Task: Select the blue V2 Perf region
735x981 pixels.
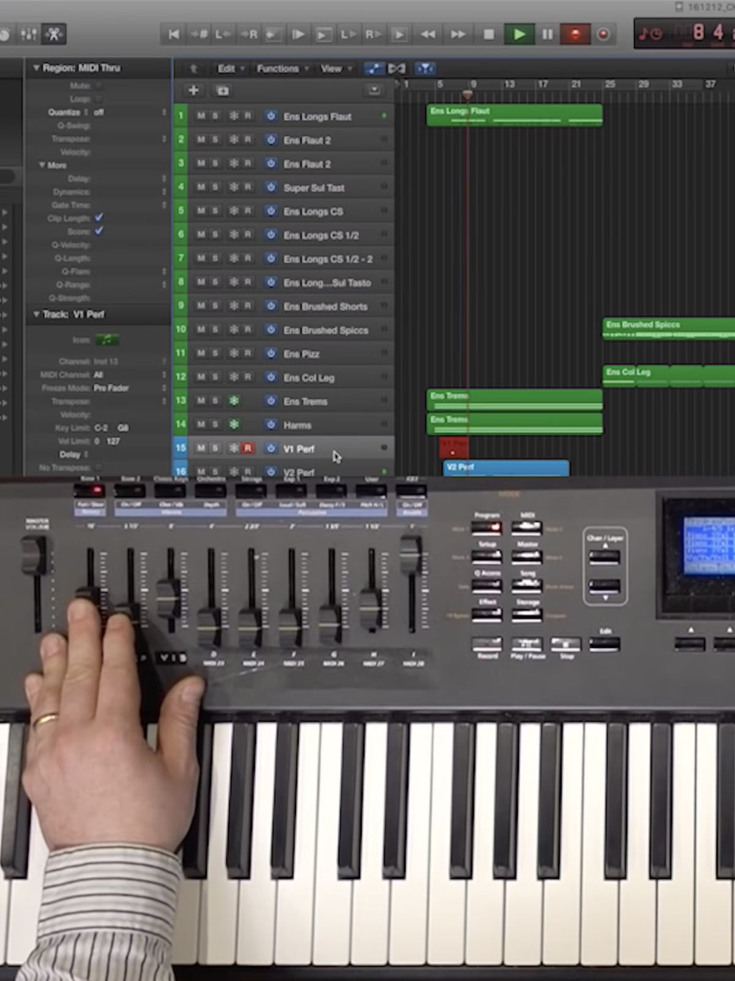Action: coord(505,468)
